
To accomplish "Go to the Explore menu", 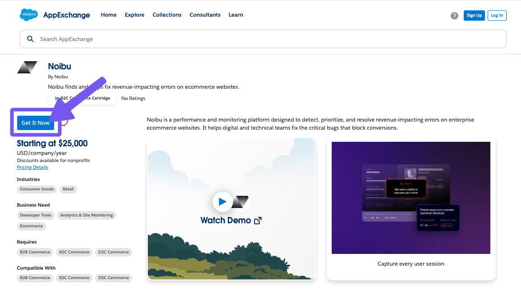I will 134,15.
